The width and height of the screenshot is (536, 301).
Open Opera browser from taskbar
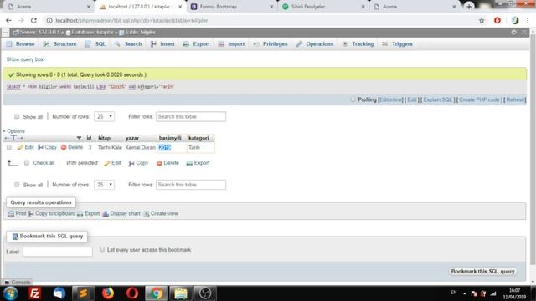132,293
